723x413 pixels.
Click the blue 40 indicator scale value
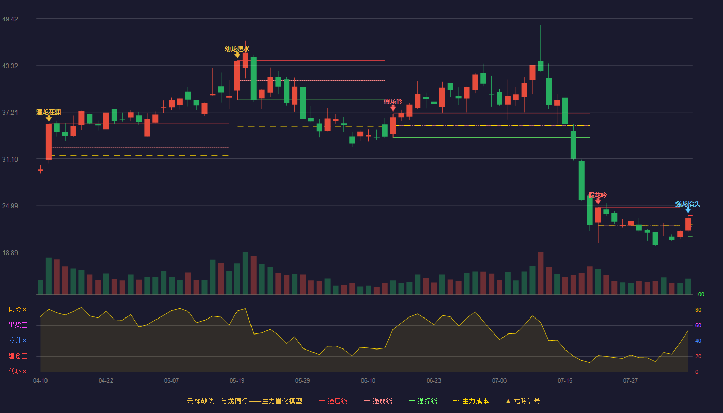click(x=698, y=341)
